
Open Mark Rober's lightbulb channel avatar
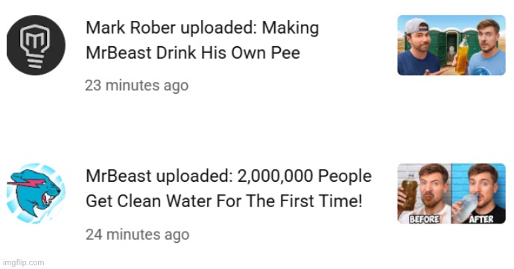coord(36,45)
